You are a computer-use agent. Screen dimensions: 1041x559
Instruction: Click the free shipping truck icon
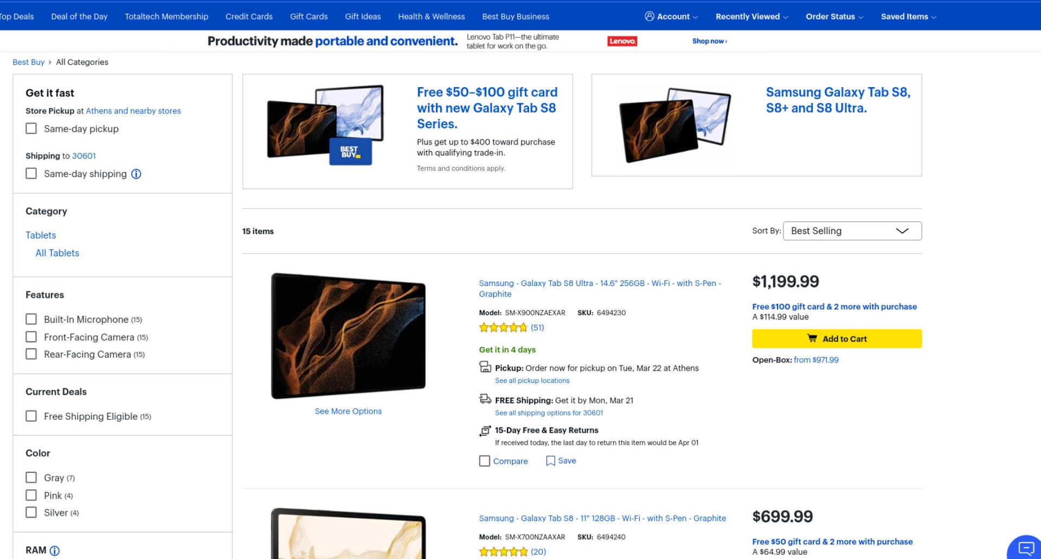(x=485, y=399)
